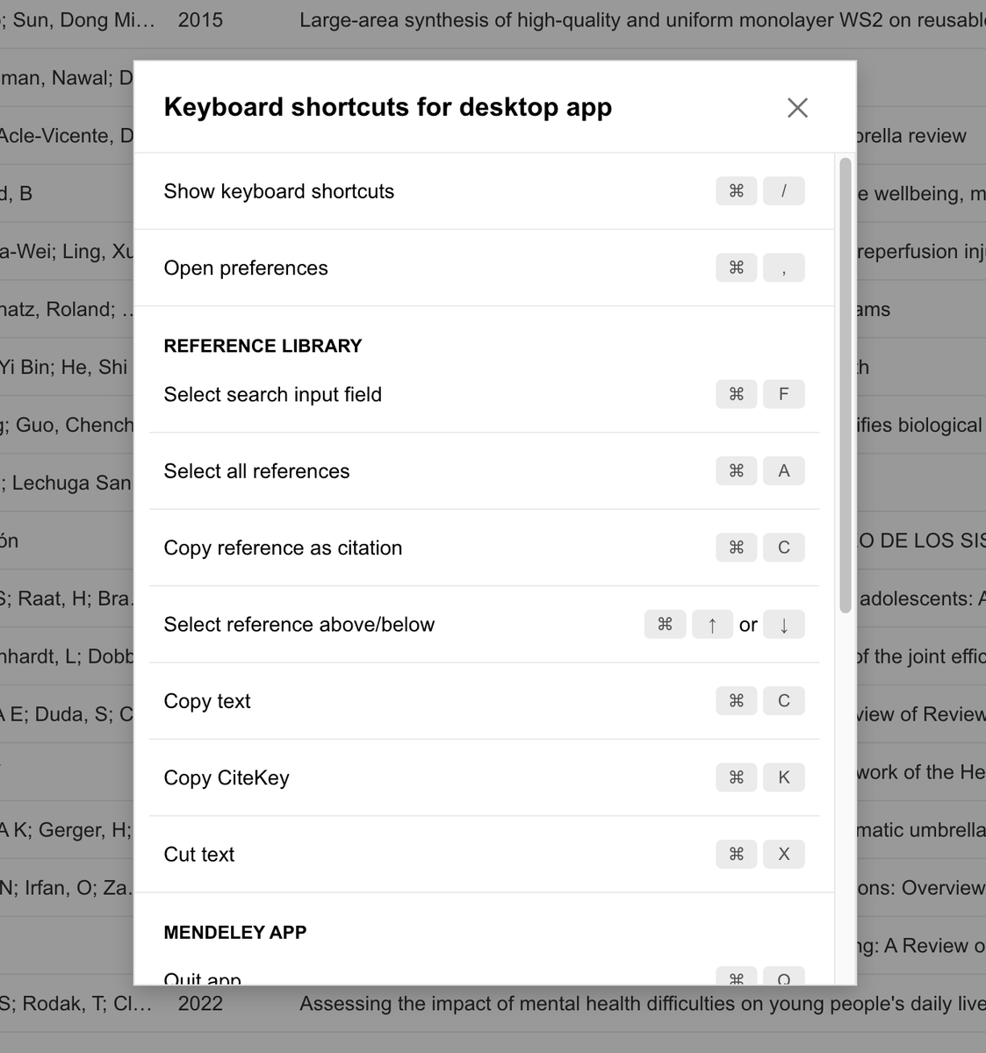Click the 'Copy reference as citation' label
The width and height of the screenshot is (986, 1053).
[x=283, y=548]
